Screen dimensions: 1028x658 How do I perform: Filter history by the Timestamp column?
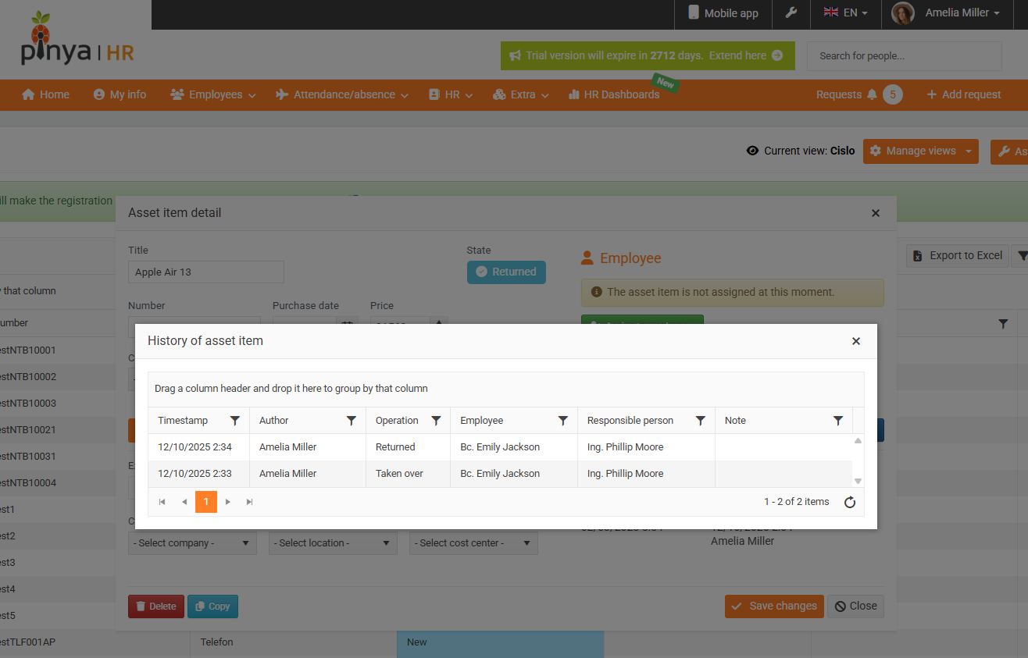[x=235, y=421]
